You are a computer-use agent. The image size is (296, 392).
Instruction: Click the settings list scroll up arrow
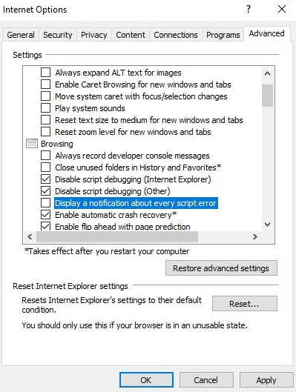pyautogui.click(x=267, y=73)
